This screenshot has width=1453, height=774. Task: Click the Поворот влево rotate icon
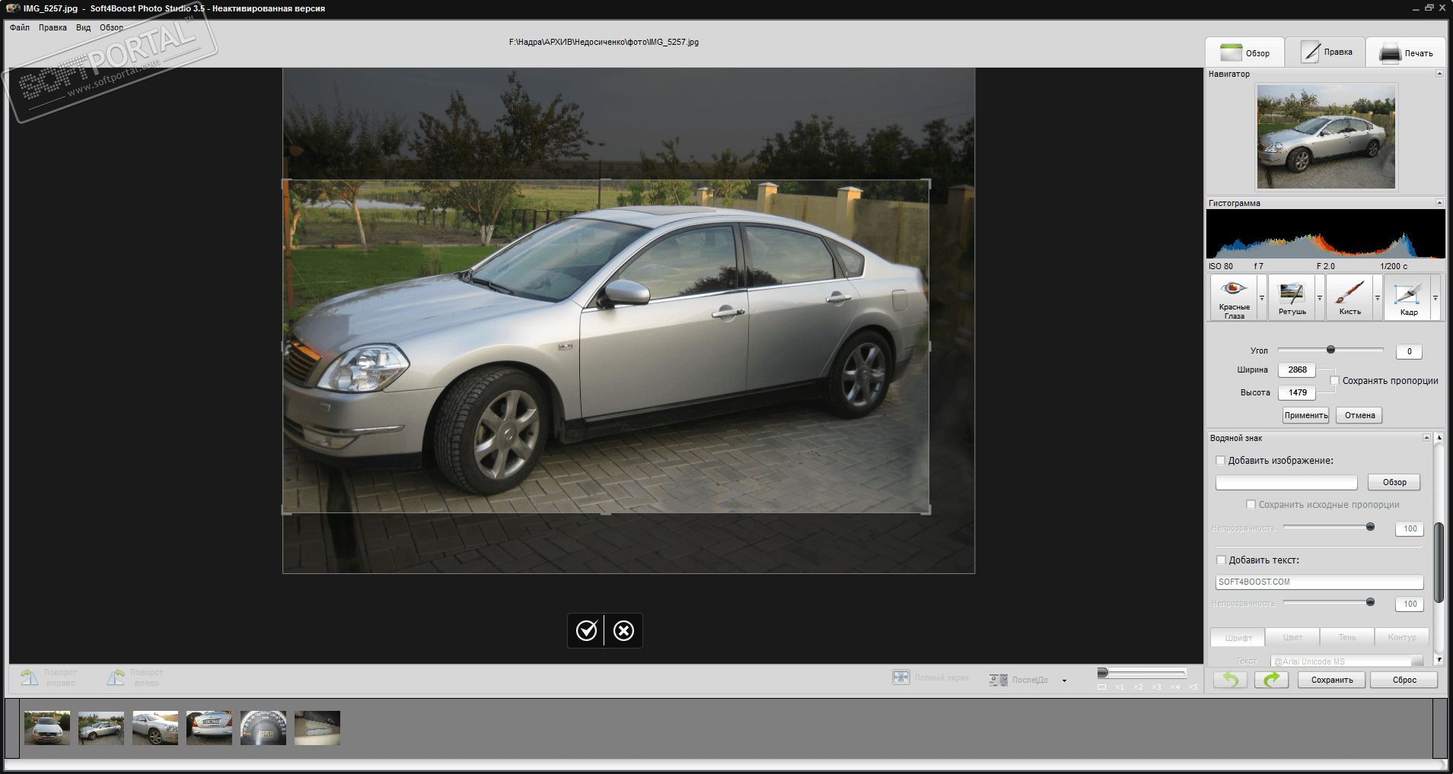pos(116,677)
